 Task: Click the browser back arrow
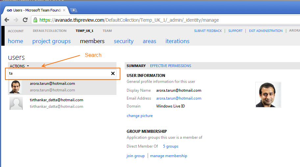(x=7, y=20)
